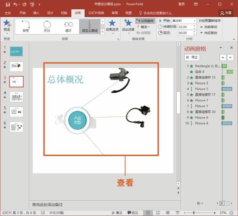Click the 持续时间 field showing 02.00
The width and height of the screenshot is (238, 216).
pyautogui.click(x=185, y=27)
